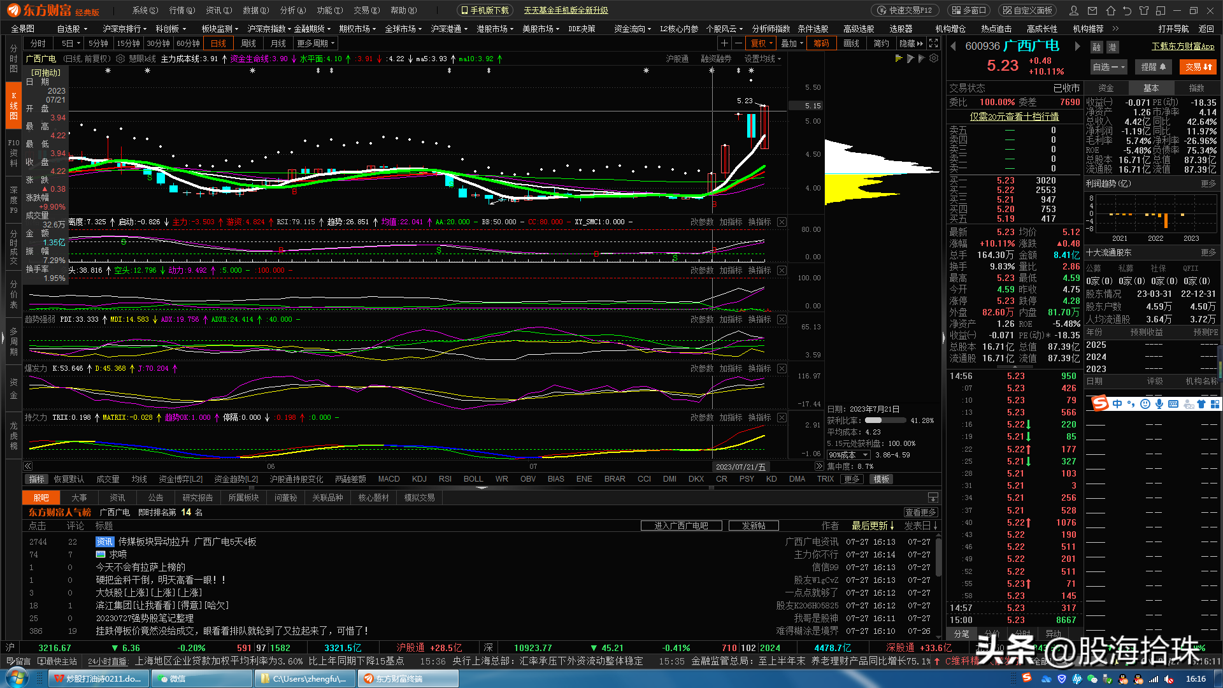
Task: Open 更多周期 period dropdown
Action: (x=315, y=43)
